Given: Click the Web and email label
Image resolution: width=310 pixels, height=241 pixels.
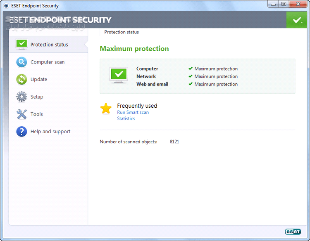Looking at the screenshot, I should coord(152,84).
